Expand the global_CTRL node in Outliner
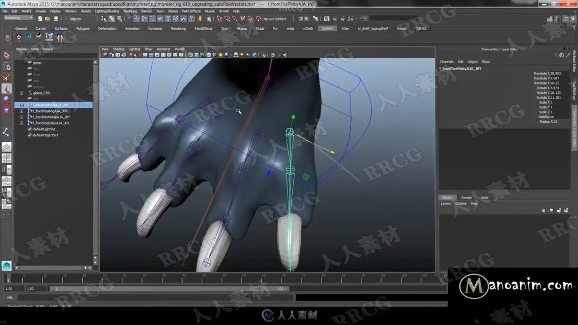The width and height of the screenshot is (578, 325). (21, 93)
